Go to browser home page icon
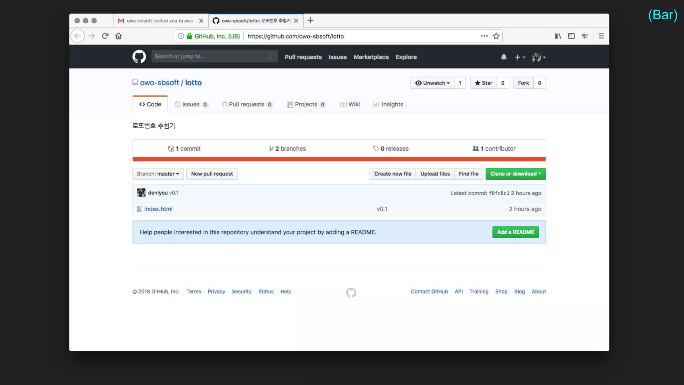 119,36
